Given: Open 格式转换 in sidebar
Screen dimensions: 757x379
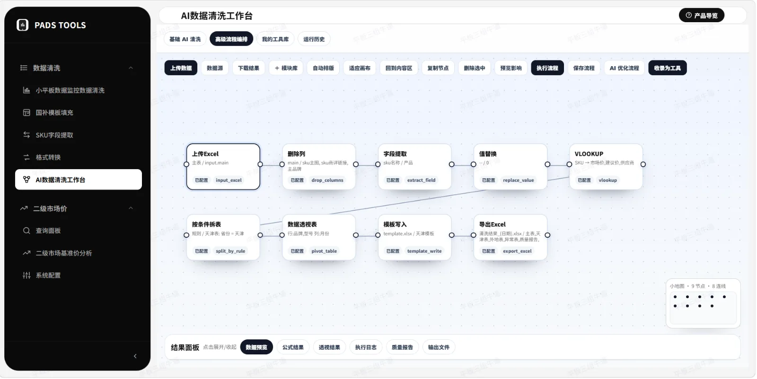Looking at the screenshot, I should pos(79,157).
